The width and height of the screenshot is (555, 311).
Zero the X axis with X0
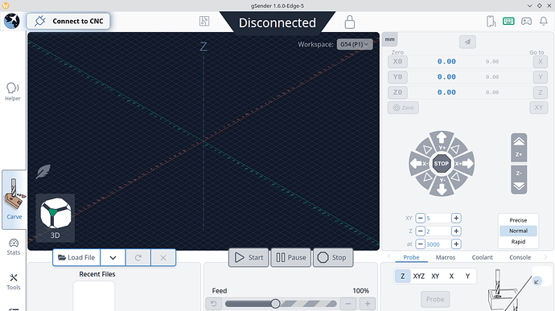pos(397,62)
